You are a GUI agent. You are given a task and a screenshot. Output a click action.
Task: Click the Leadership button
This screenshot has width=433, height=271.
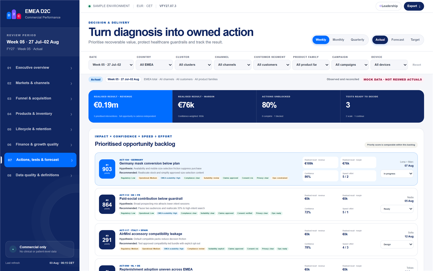pos(388,6)
